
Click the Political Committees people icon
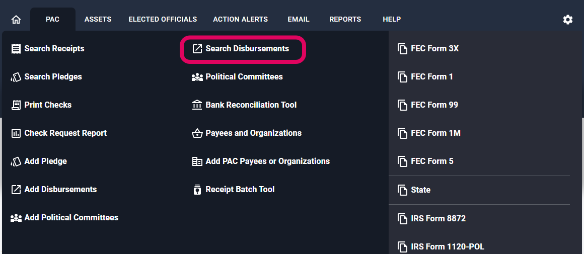(197, 77)
